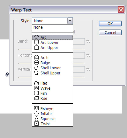Close the Warp Text dialog

[121, 10]
